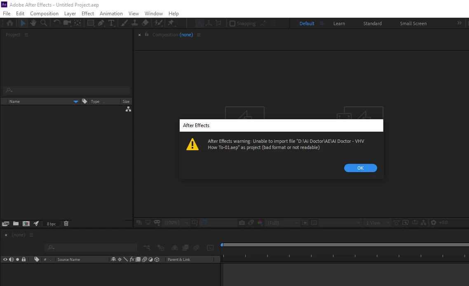
Task: Select the Roto Brush tool
Action: [x=158, y=23]
